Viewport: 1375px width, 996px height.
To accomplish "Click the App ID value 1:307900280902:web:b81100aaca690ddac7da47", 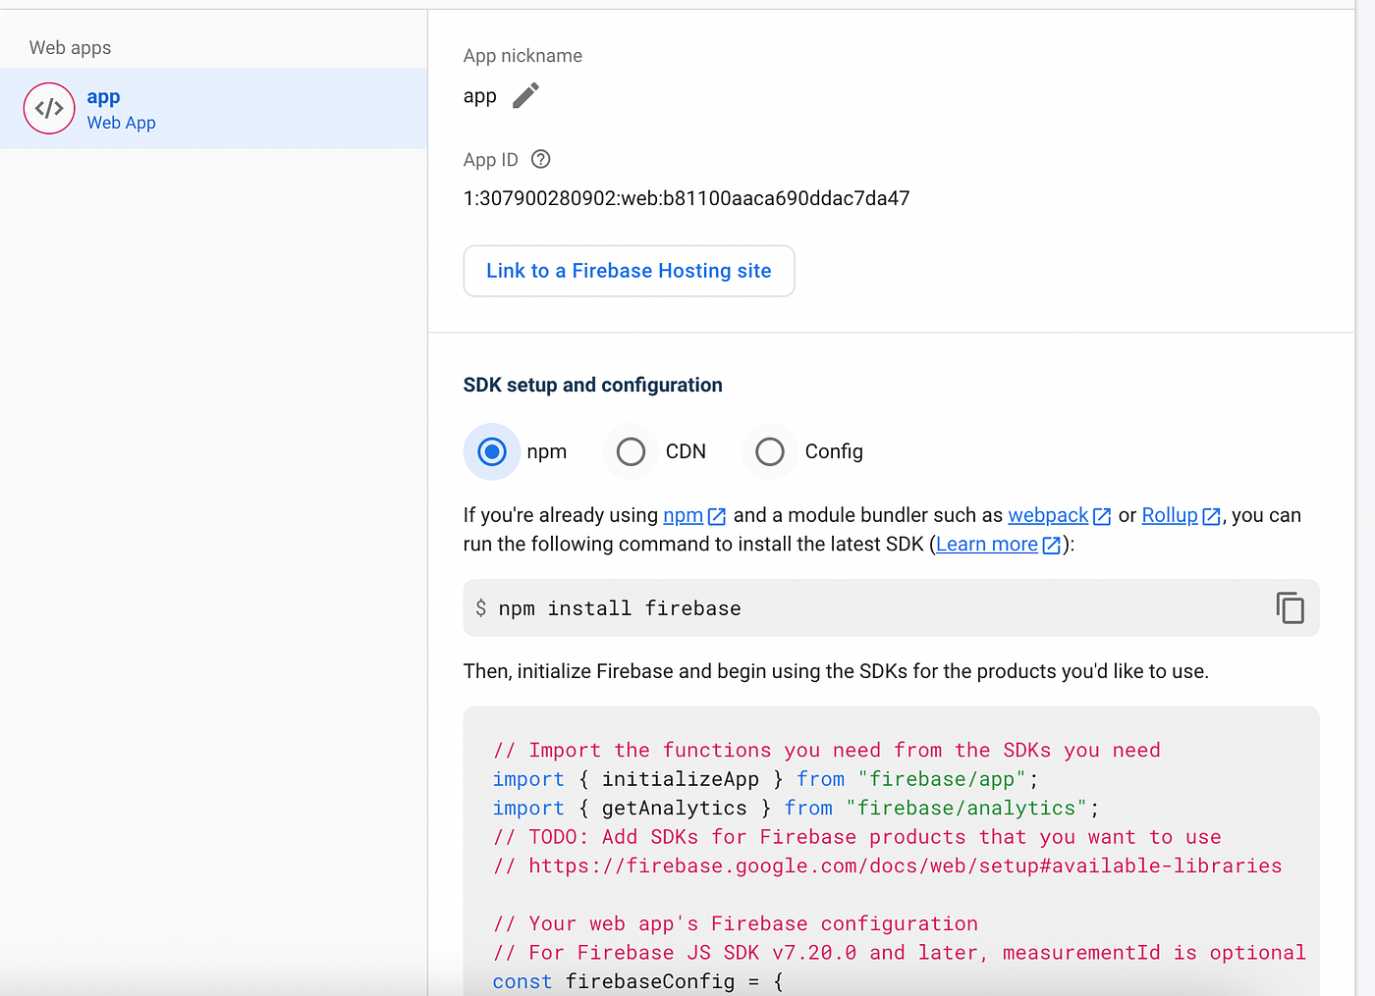I will (687, 198).
